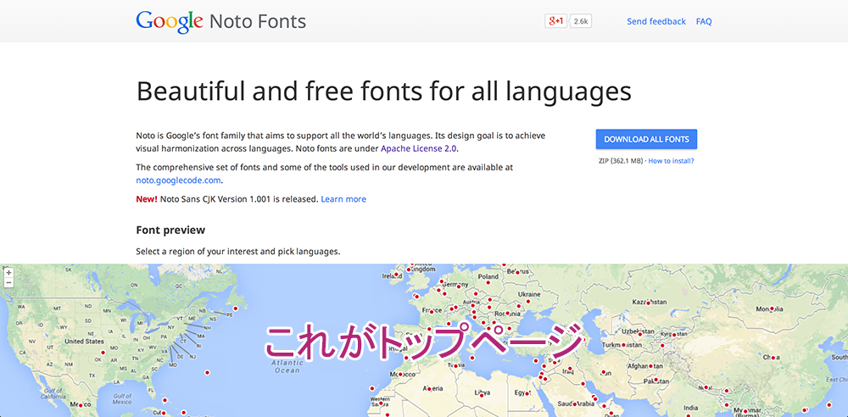The width and height of the screenshot is (848, 417).
Task: Select the red marker on Libya
Action: pos(483,393)
